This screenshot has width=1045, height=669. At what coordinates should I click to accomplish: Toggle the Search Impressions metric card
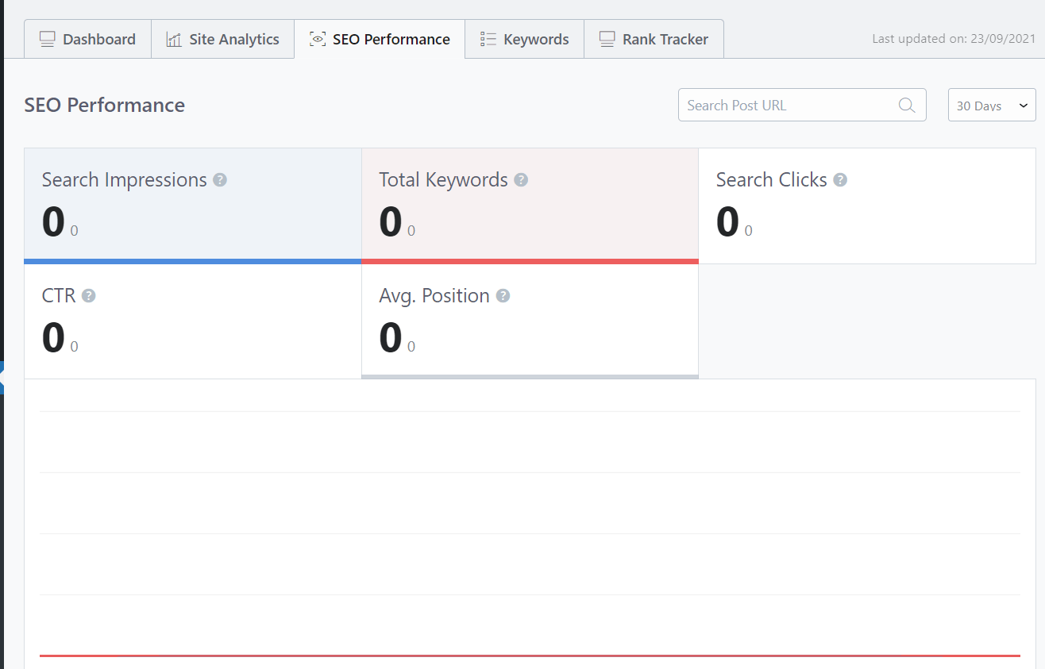[x=193, y=206]
